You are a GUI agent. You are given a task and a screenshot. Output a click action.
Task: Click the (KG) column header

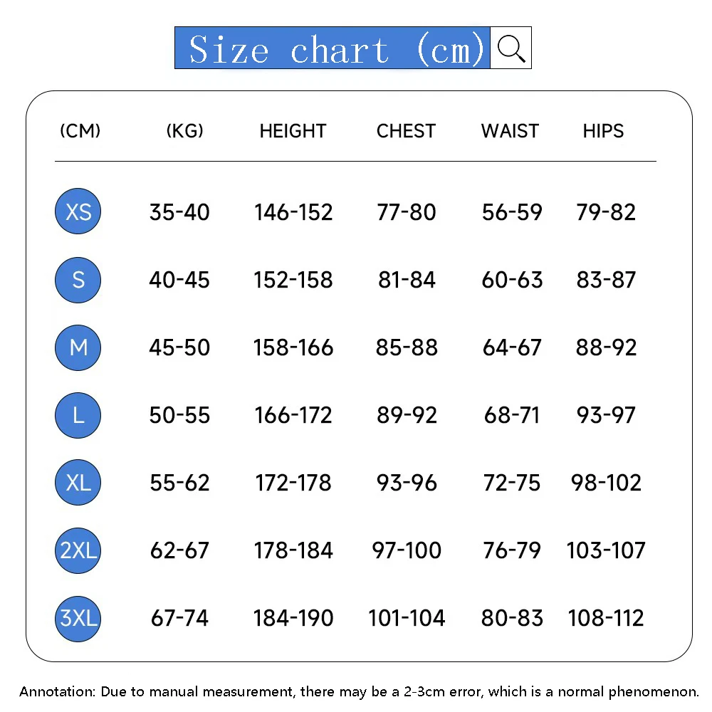point(185,131)
